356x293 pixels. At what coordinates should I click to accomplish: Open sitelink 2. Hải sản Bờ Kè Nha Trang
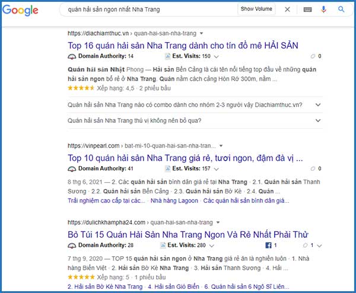(105, 286)
